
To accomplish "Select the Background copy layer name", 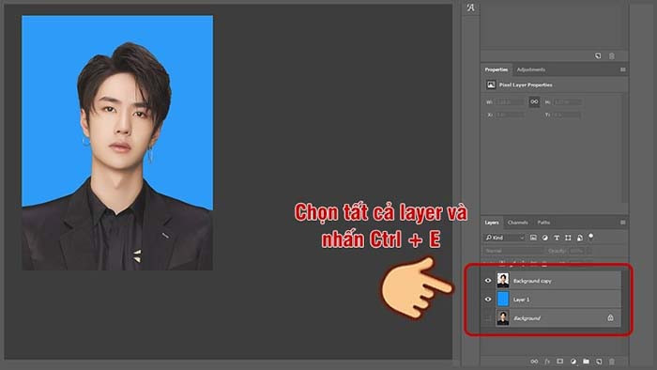I will click(532, 281).
